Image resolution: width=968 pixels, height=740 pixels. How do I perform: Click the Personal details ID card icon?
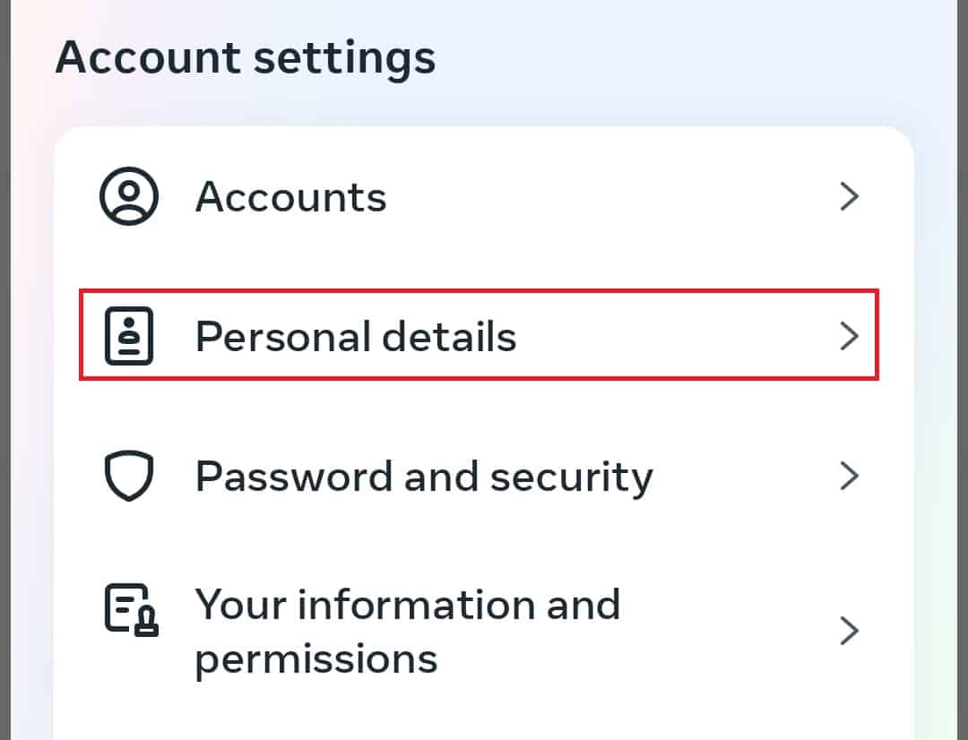pyautogui.click(x=129, y=336)
